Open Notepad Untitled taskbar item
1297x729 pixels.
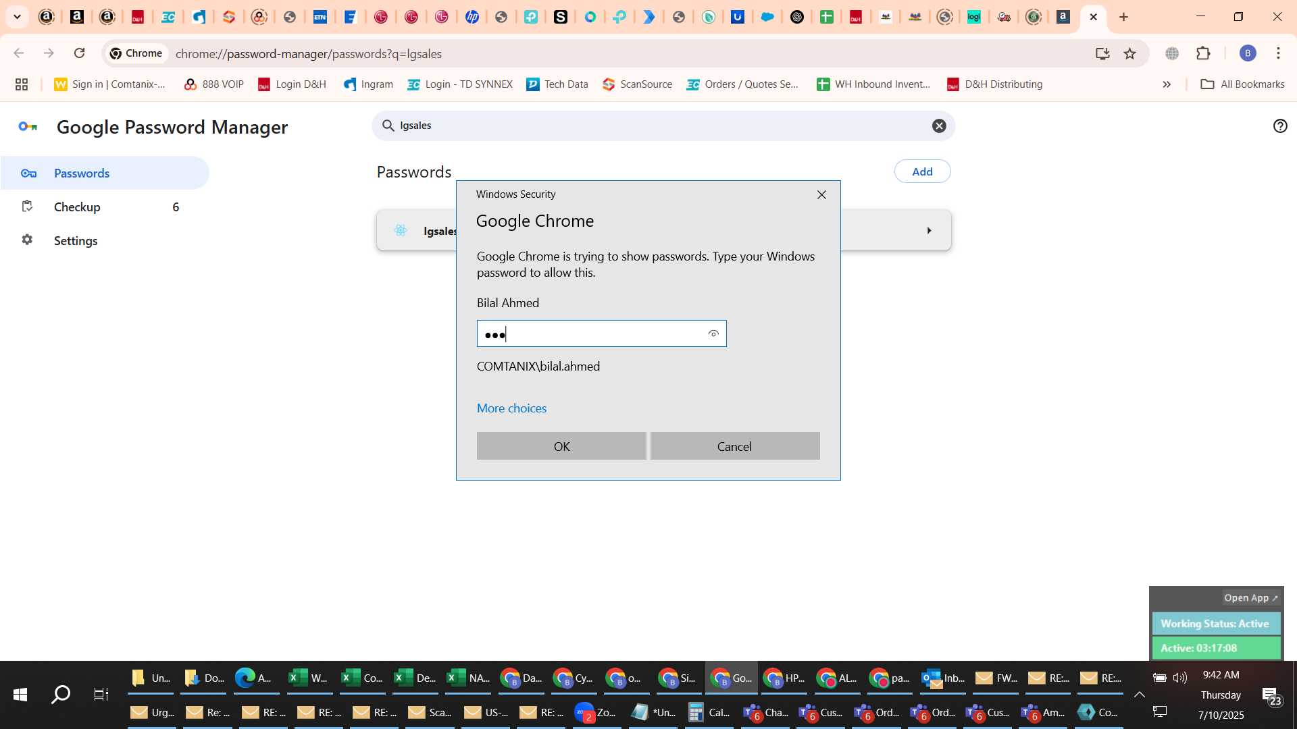[x=653, y=712]
